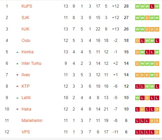Open the KuPS team link

click(x=27, y=6)
